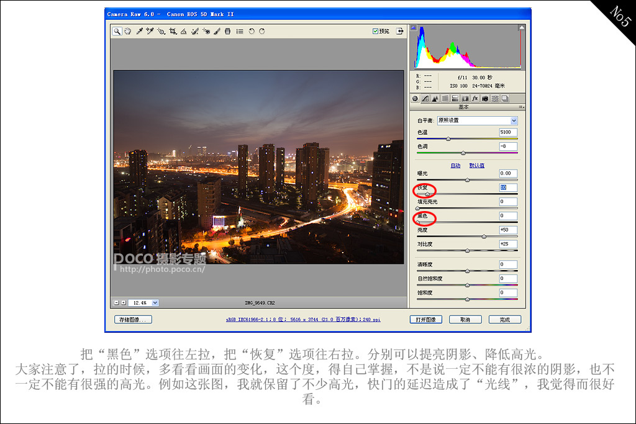636x424 pixels.
Task: Open the Tone Curve panel tab
Action: (x=425, y=99)
